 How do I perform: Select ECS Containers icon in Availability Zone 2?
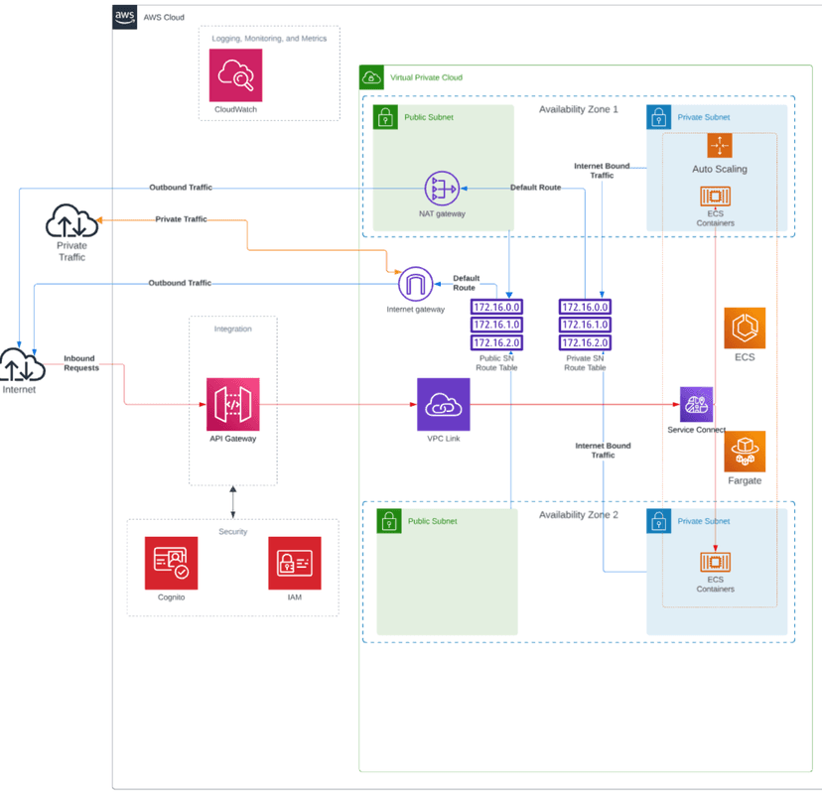[x=715, y=562]
